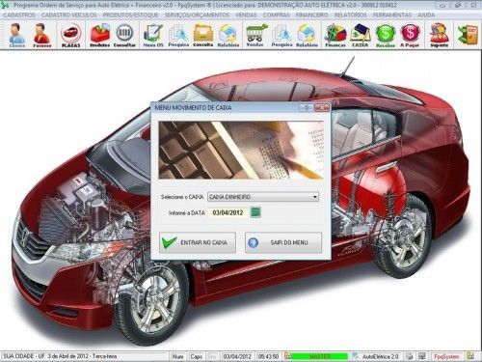Click the AutoElétrica 2.0 status icon
The height and width of the screenshot is (362, 482).
tap(355, 356)
